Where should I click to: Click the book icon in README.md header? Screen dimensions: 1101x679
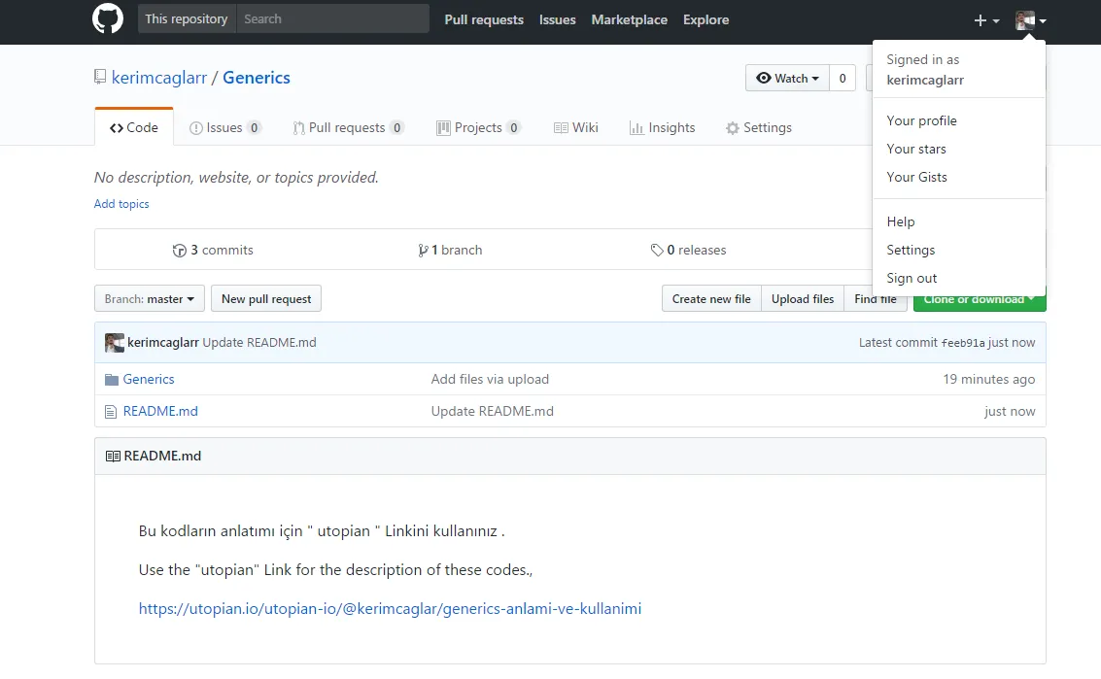point(113,457)
